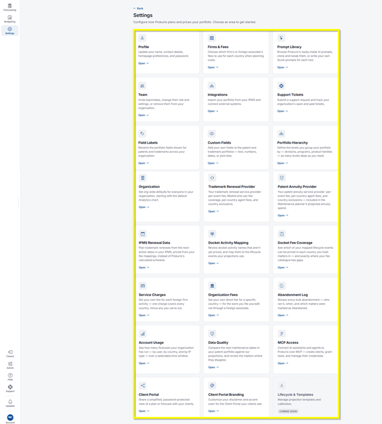Open the Forecasting section in sidebar
The width and height of the screenshot is (382, 424).
[x=10, y=7]
